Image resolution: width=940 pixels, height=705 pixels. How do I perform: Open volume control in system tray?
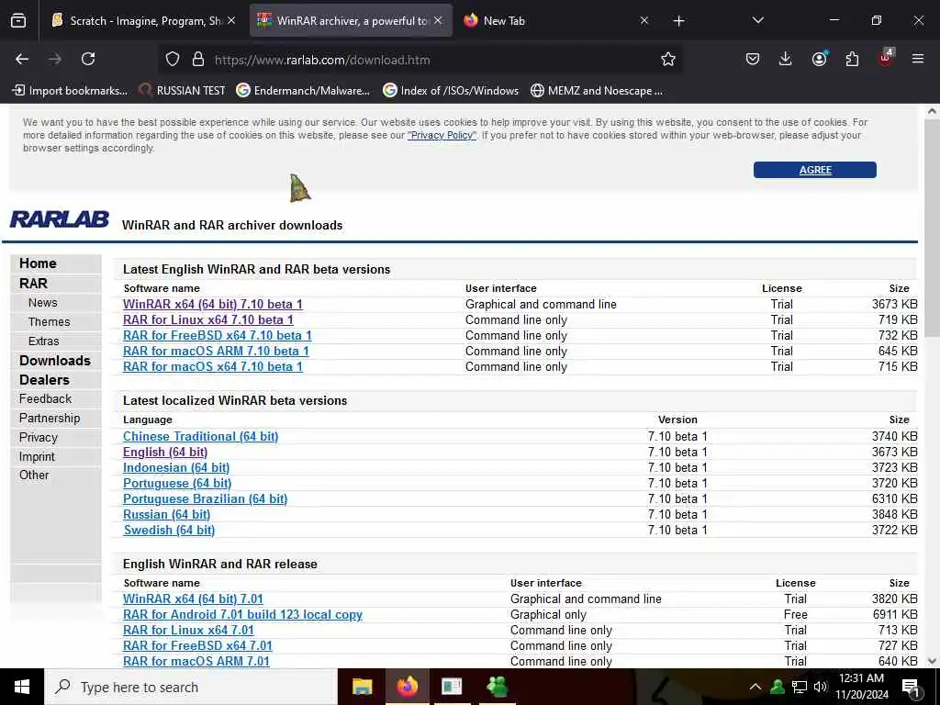coord(821,687)
